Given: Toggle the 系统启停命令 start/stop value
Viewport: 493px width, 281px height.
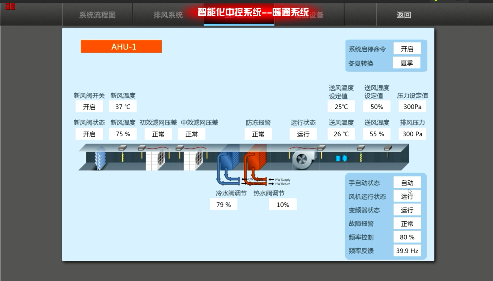Looking at the screenshot, I should click(x=407, y=49).
